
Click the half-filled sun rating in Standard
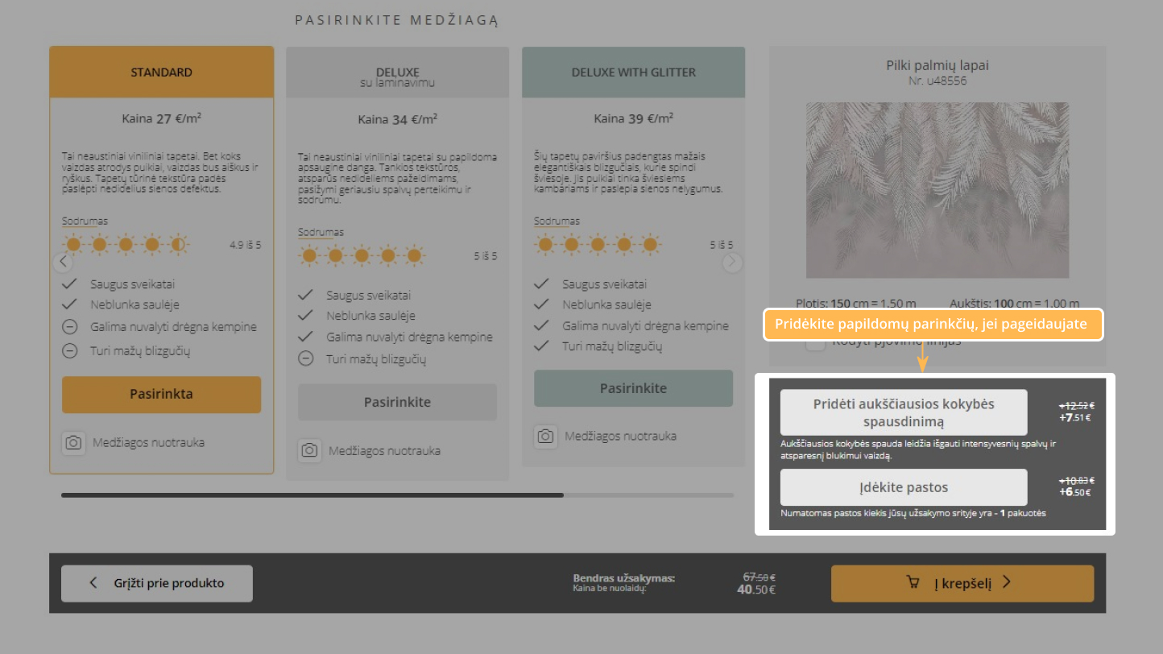point(176,244)
